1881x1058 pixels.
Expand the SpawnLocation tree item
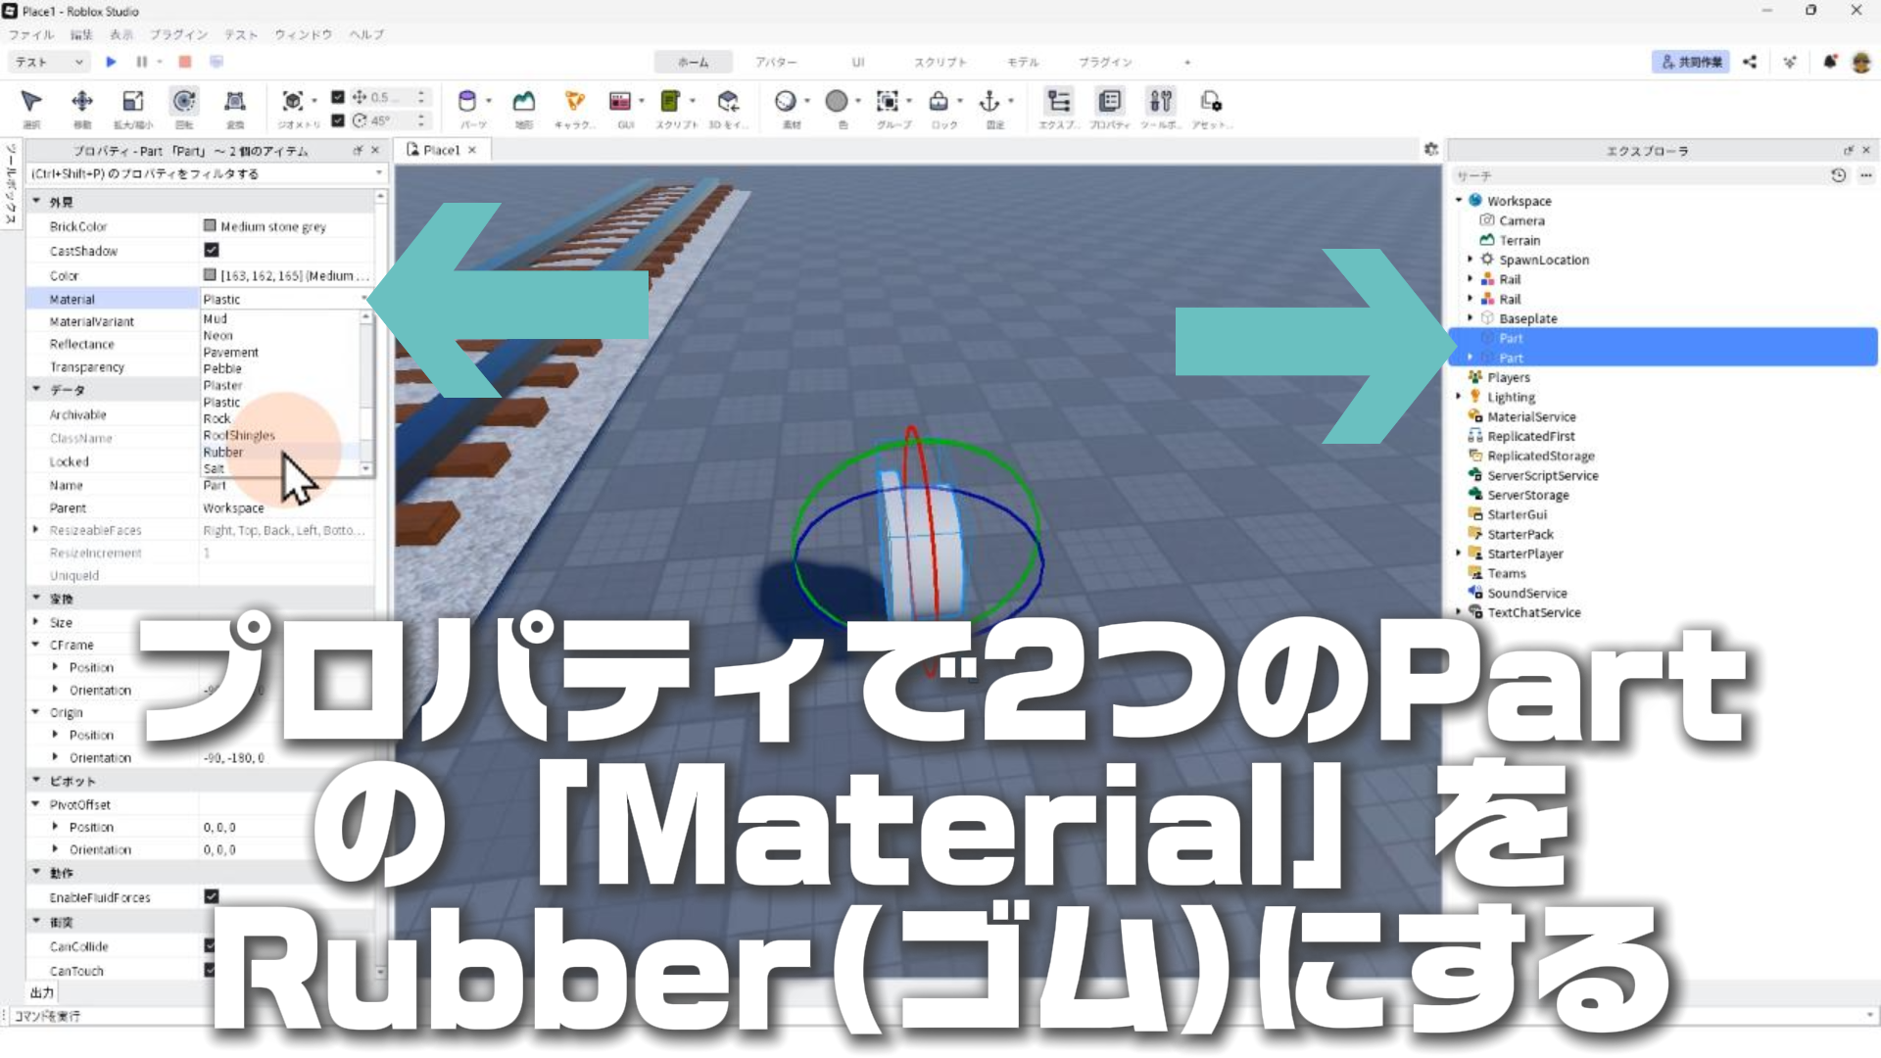(x=1470, y=260)
